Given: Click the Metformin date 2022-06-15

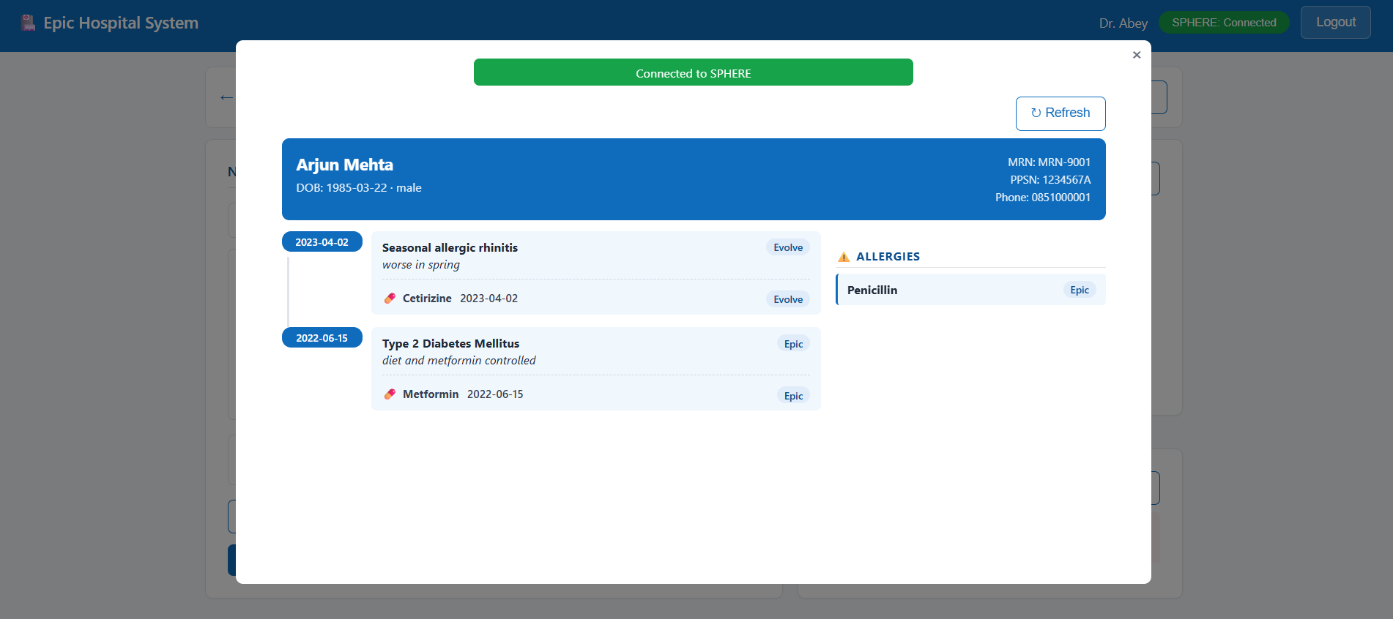Looking at the screenshot, I should (x=495, y=394).
